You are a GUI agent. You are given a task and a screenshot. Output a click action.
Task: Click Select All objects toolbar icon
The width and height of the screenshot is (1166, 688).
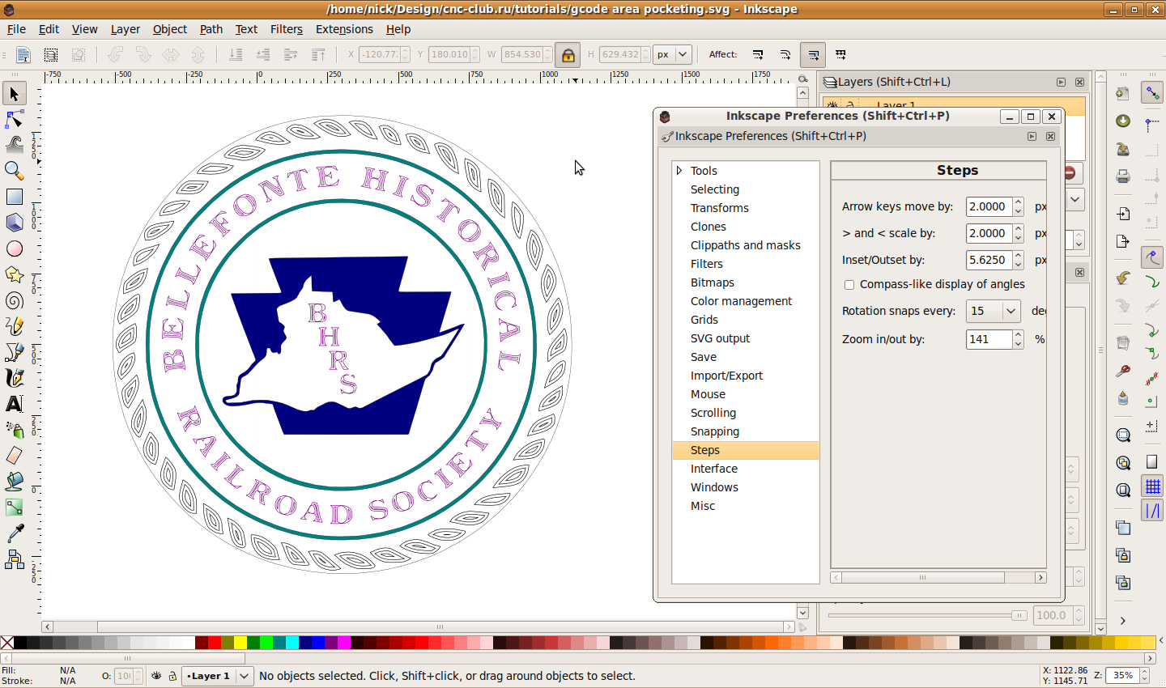click(23, 55)
